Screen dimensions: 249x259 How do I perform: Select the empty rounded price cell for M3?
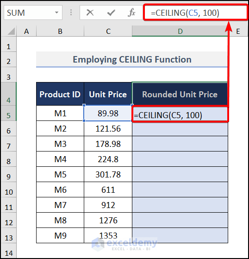(x=180, y=144)
